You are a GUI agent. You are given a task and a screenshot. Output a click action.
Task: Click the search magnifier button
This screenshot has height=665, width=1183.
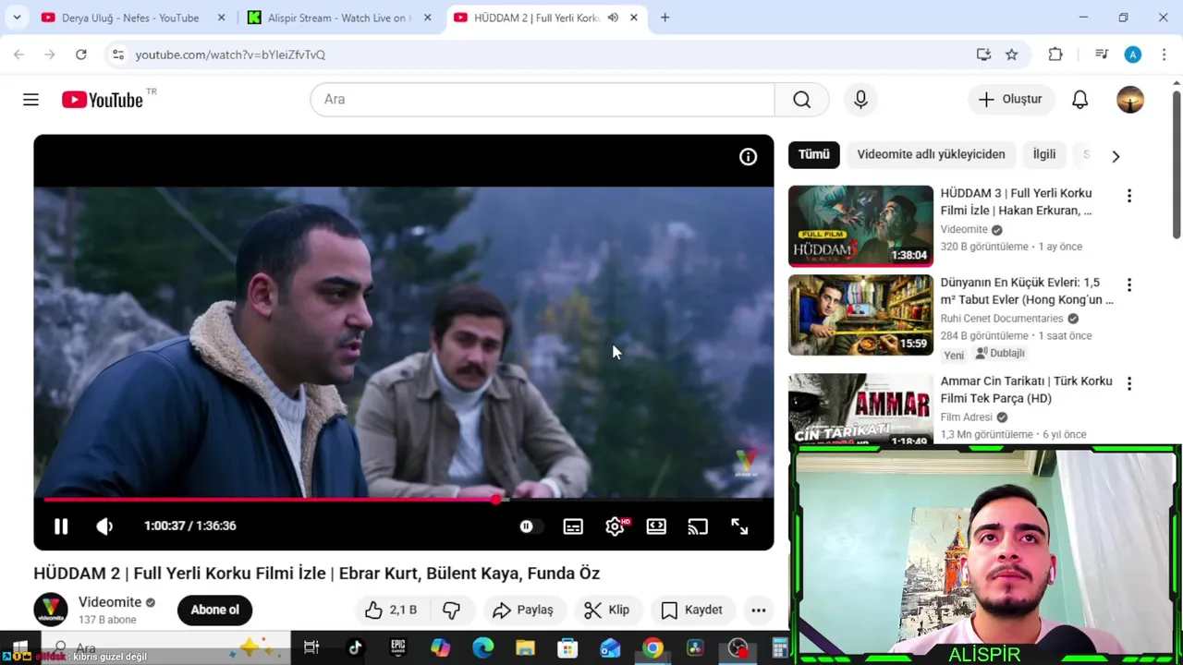point(801,100)
